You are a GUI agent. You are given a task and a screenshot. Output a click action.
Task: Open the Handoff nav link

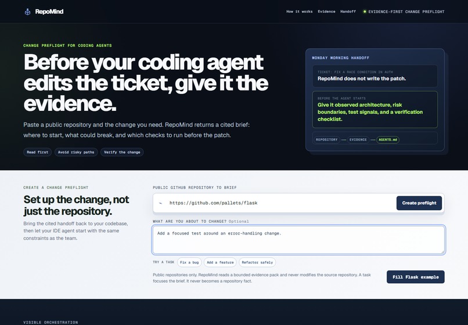click(x=348, y=12)
